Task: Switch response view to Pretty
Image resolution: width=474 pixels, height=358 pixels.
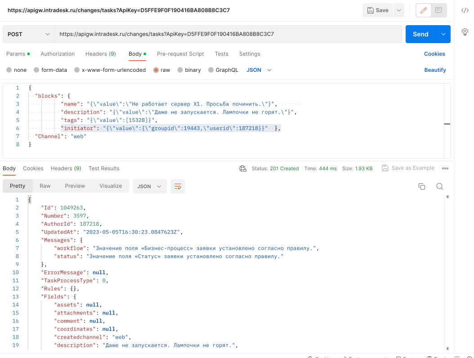Action: (x=18, y=186)
